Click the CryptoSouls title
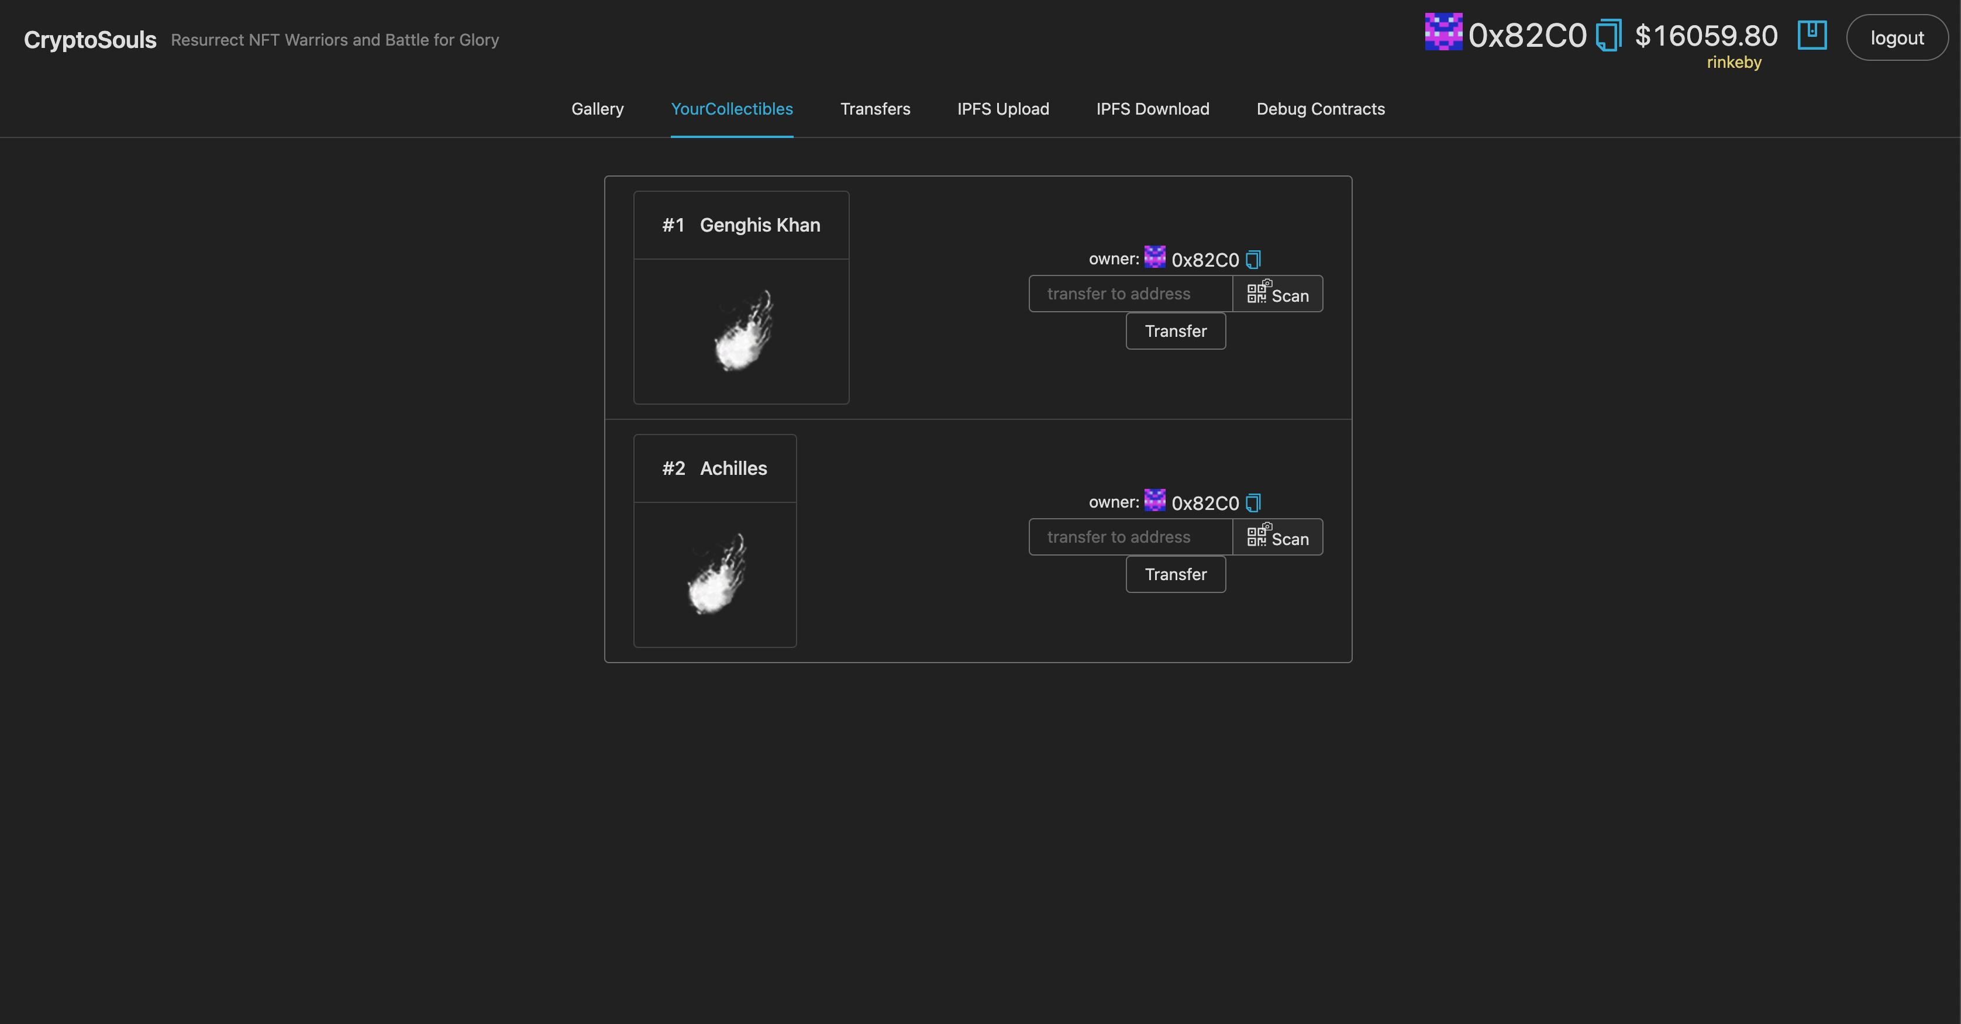This screenshot has width=1961, height=1024. [x=90, y=40]
